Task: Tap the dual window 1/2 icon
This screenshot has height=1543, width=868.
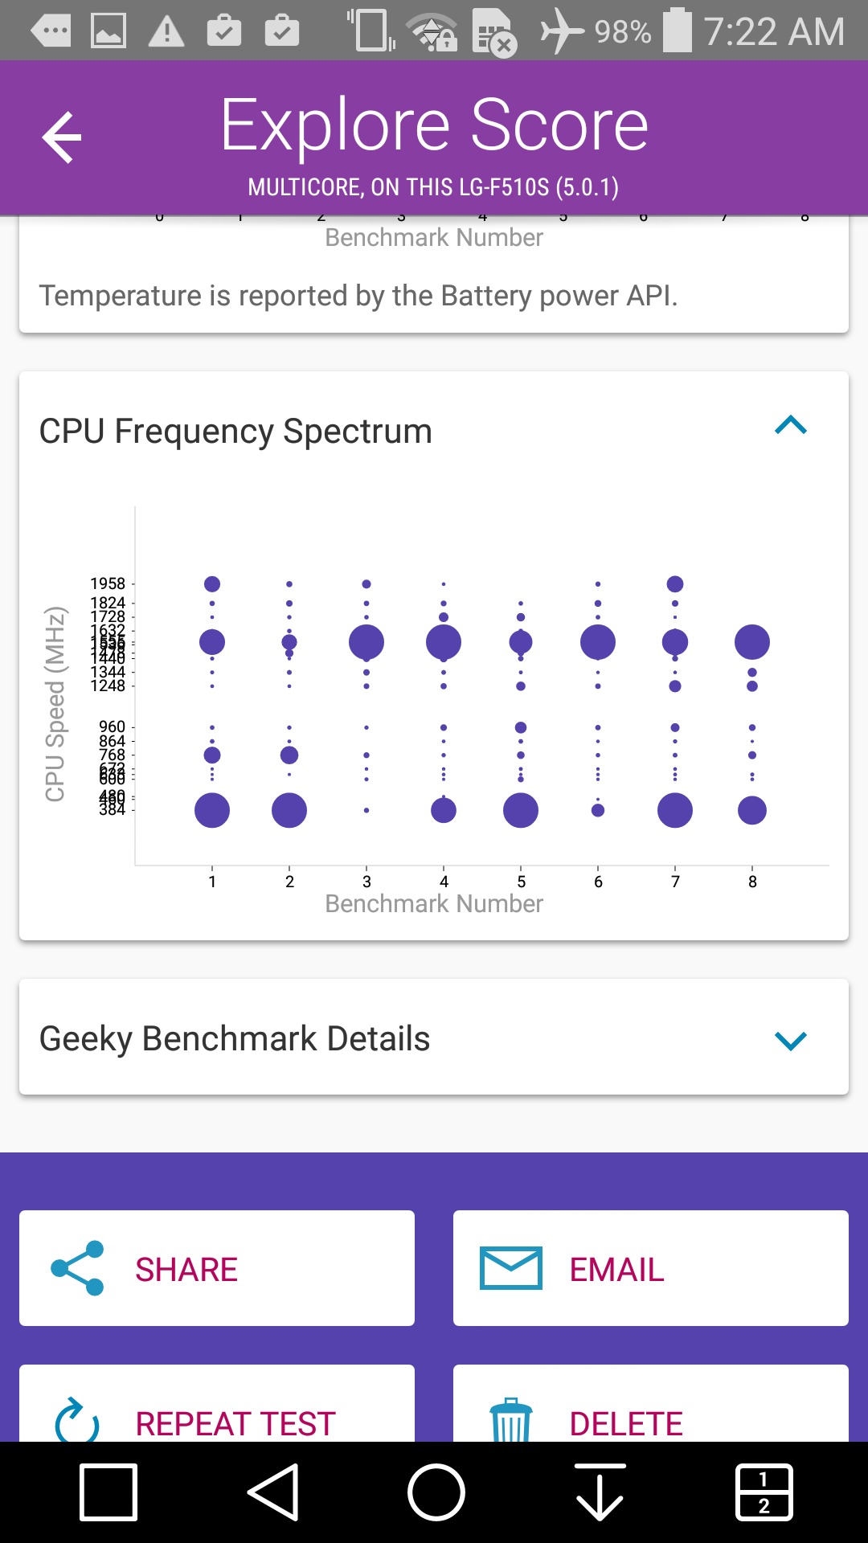Action: click(x=764, y=1492)
